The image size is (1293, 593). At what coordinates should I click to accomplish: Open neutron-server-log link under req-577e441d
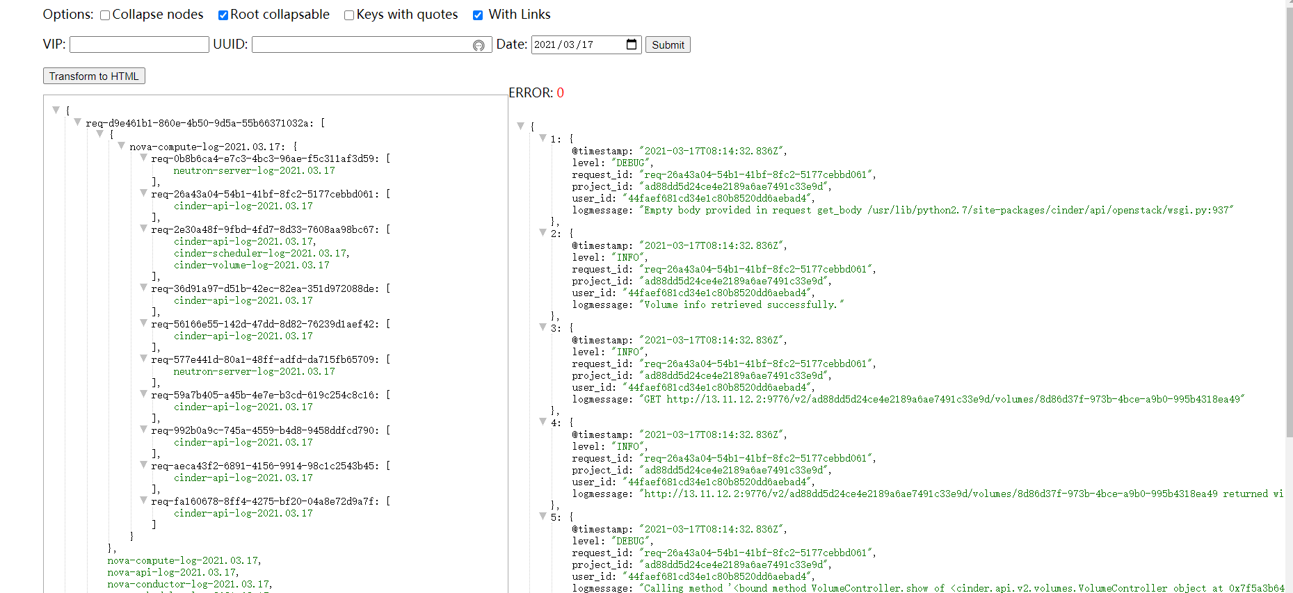pos(254,371)
